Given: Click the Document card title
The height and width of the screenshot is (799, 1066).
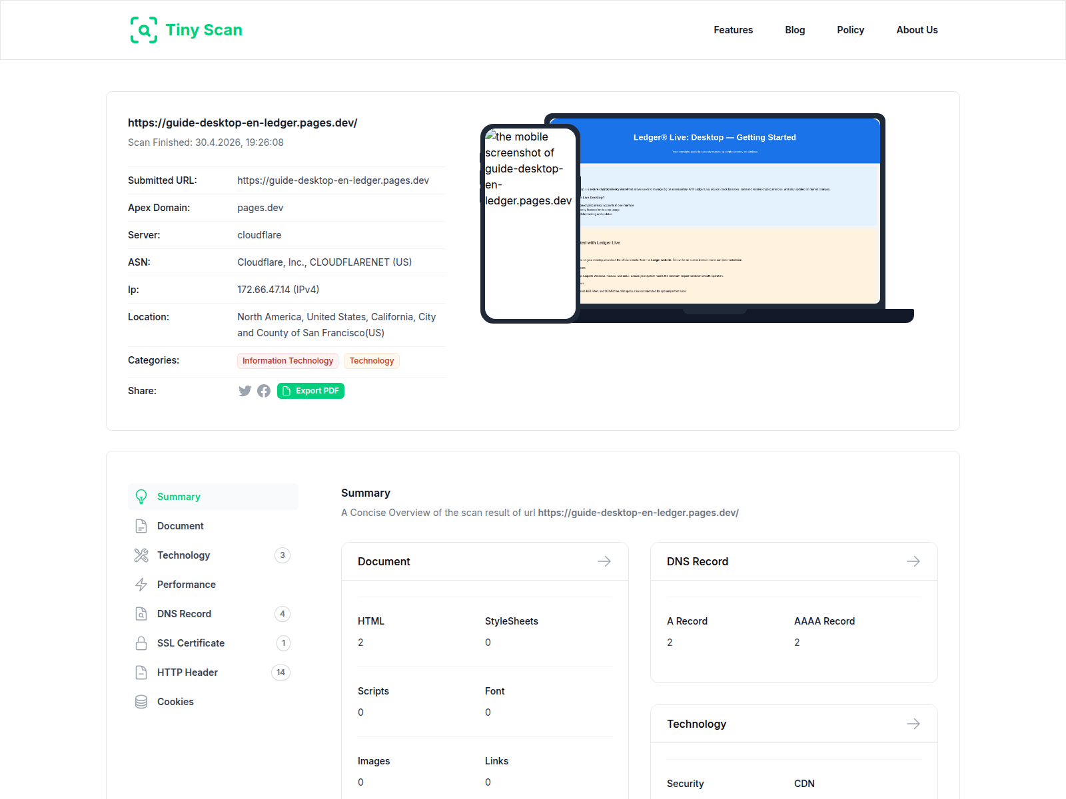Looking at the screenshot, I should click(x=384, y=561).
